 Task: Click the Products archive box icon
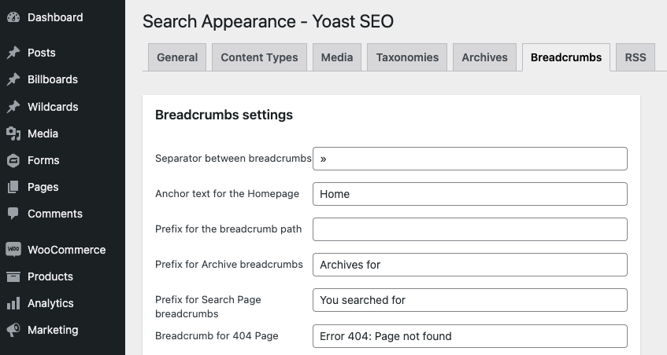click(13, 276)
